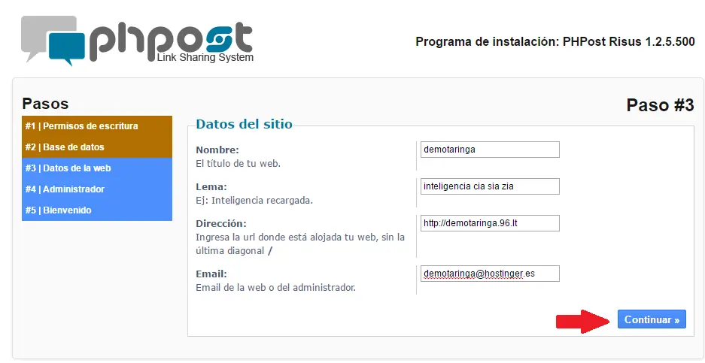Click the Continuar button
This screenshot has width=705, height=363.
652,320
